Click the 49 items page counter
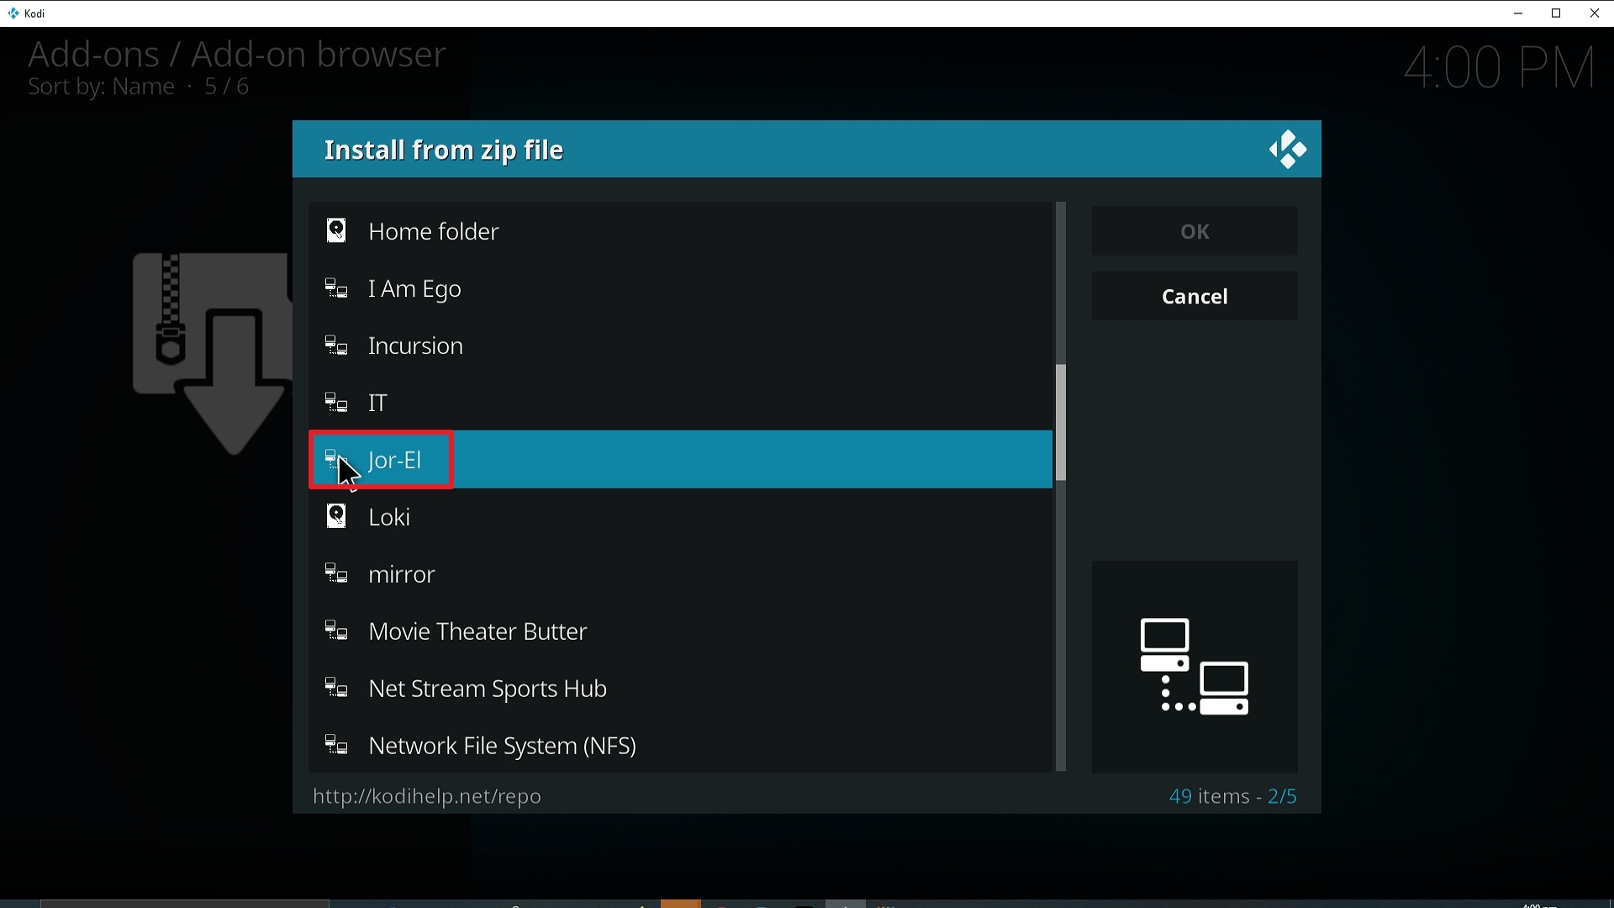The image size is (1614, 908). tap(1233, 796)
